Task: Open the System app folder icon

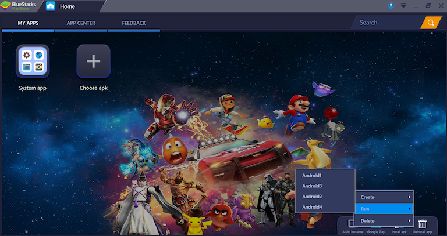Action: point(33,61)
